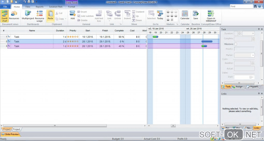Click the Duration spinner in Task panel

coord(239,33)
